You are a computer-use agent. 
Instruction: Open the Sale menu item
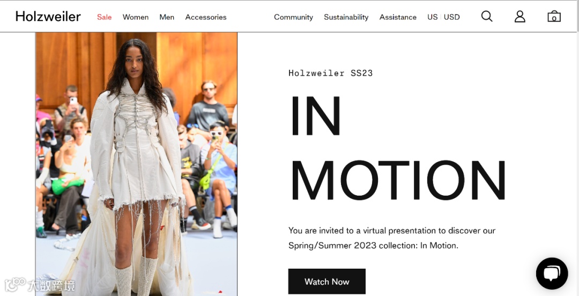tap(104, 17)
